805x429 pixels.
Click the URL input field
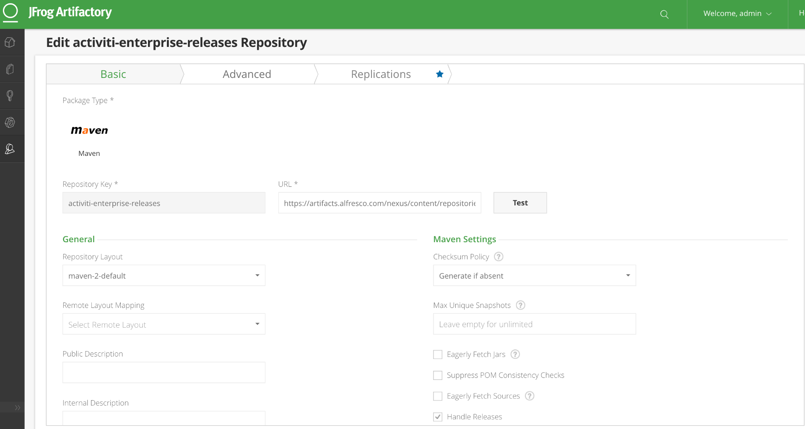[380, 203]
